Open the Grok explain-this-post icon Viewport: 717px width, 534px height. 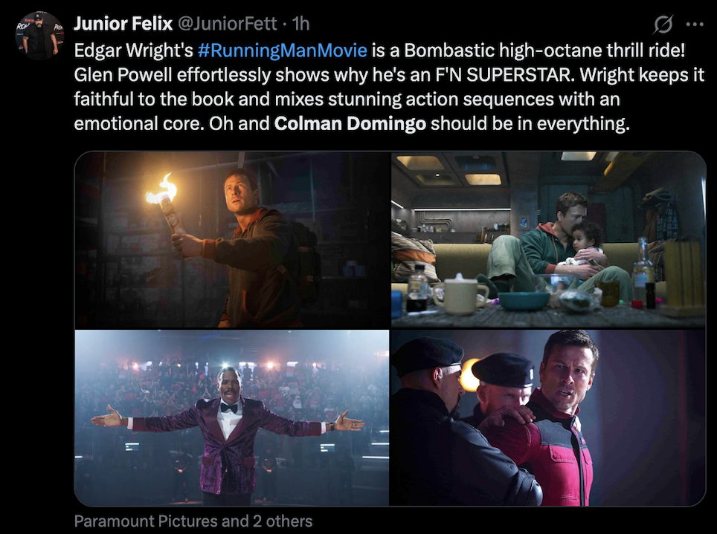(663, 25)
